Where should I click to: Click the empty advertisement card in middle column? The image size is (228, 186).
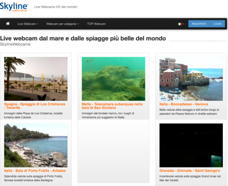pyautogui.click(x=114, y=151)
